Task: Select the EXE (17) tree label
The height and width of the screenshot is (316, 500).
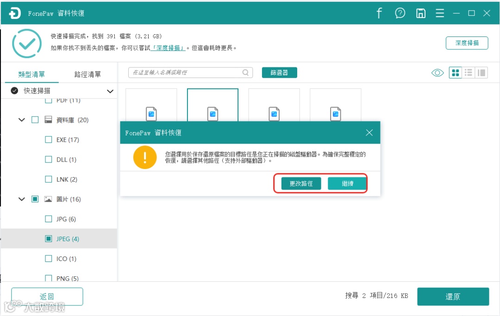Action: click(x=68, y=140)
